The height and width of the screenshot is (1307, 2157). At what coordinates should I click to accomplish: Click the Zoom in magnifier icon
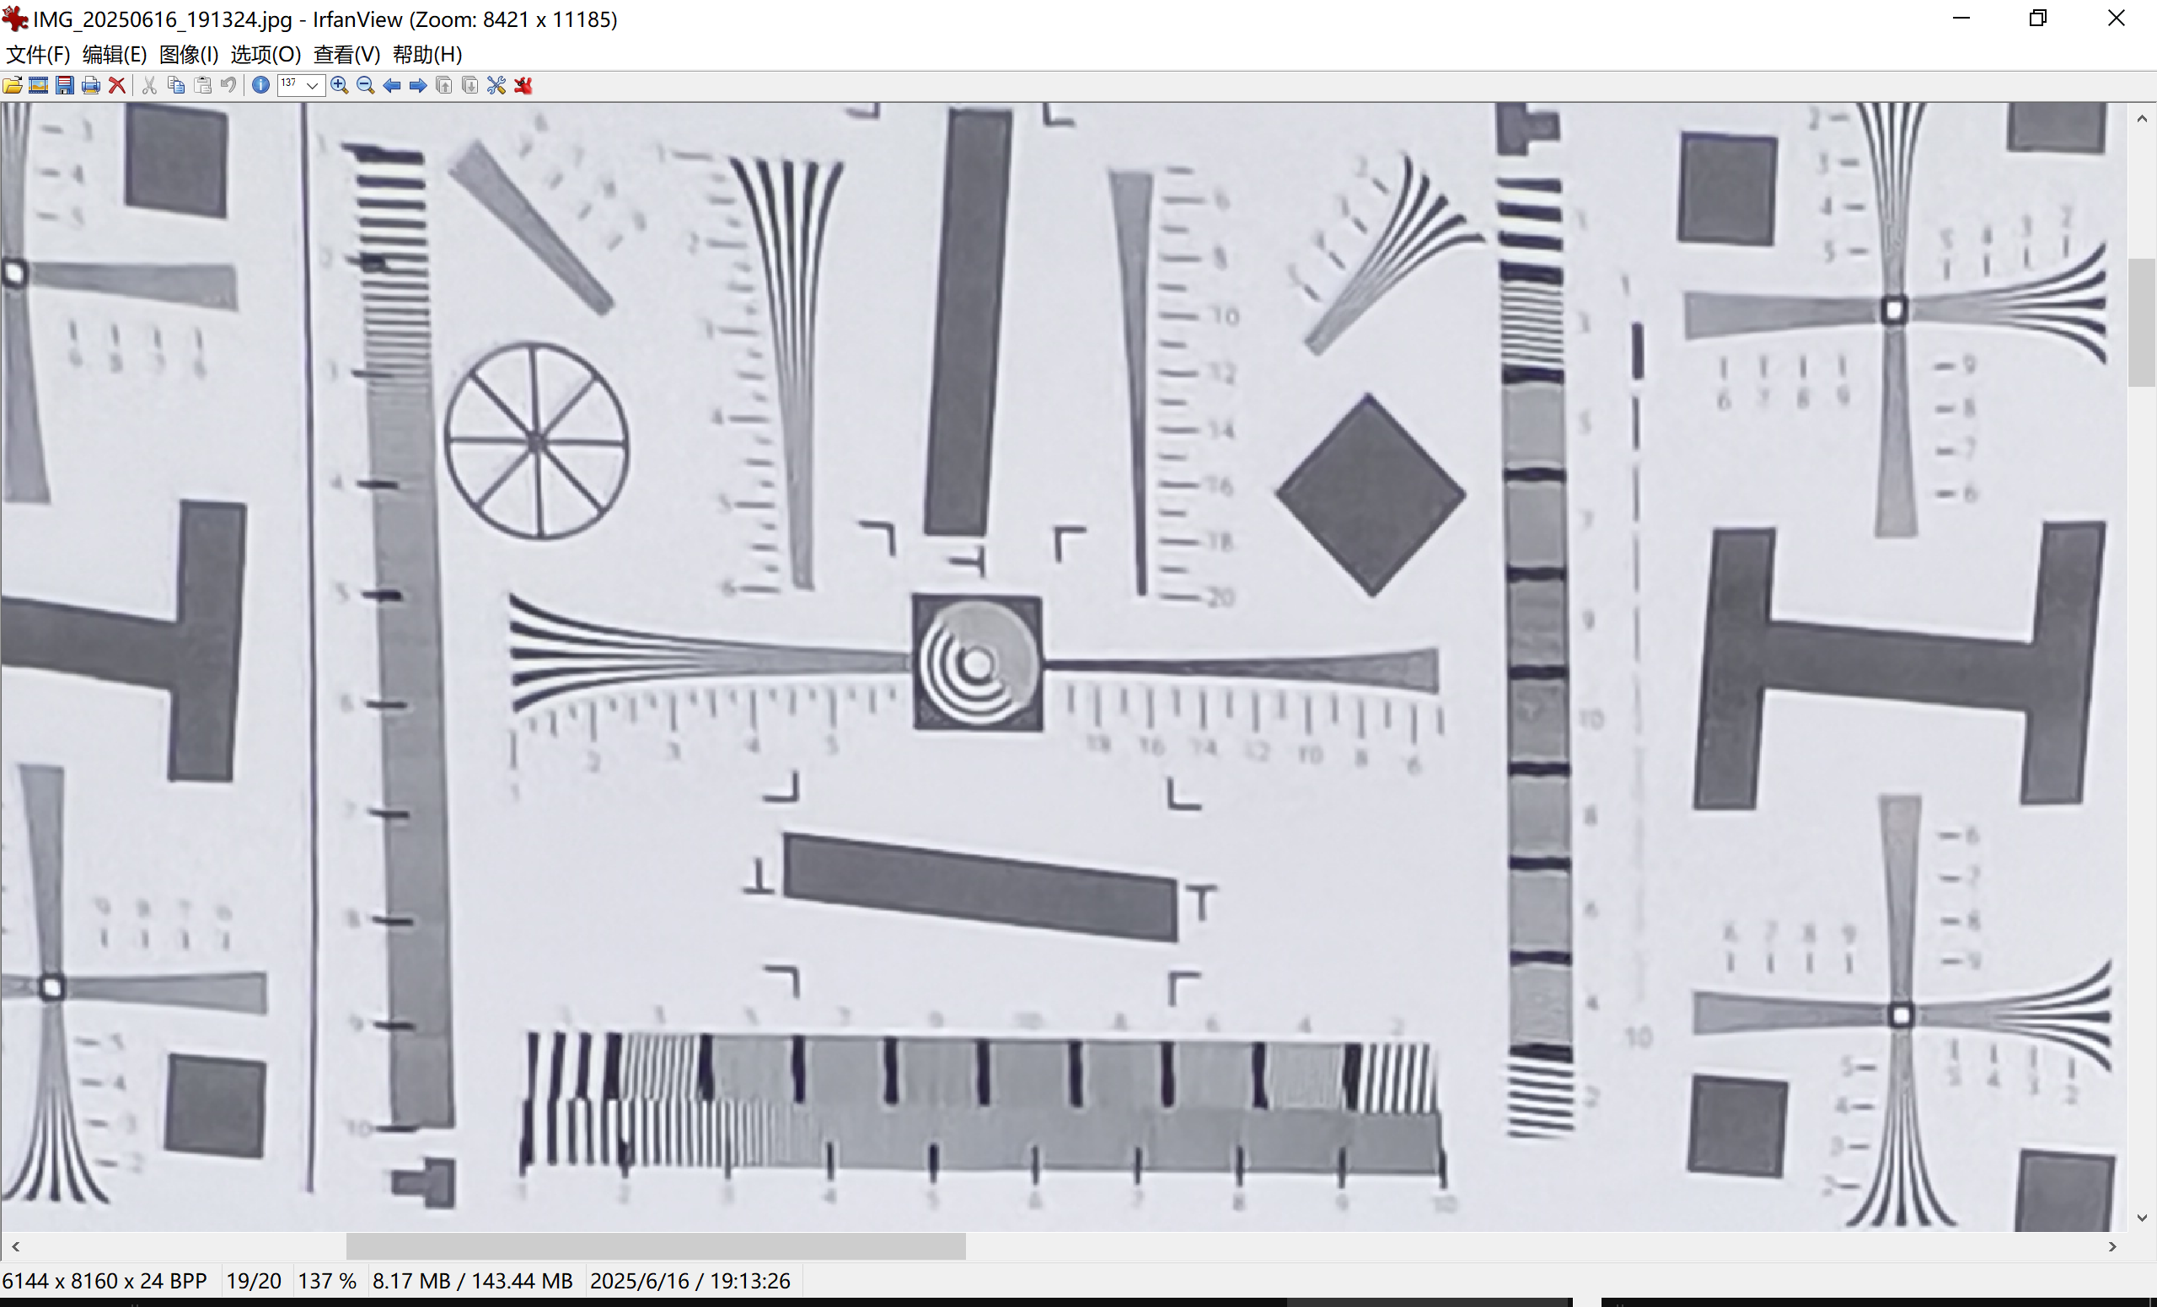340,85
